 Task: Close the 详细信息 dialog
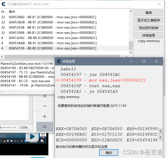click(156, 61)
